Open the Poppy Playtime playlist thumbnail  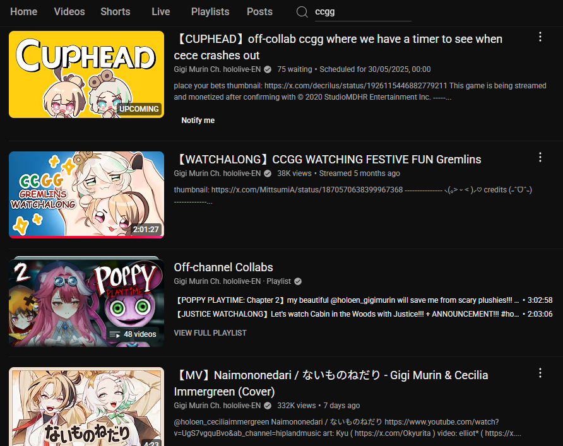pyautogui.click(x=86, y=302)
